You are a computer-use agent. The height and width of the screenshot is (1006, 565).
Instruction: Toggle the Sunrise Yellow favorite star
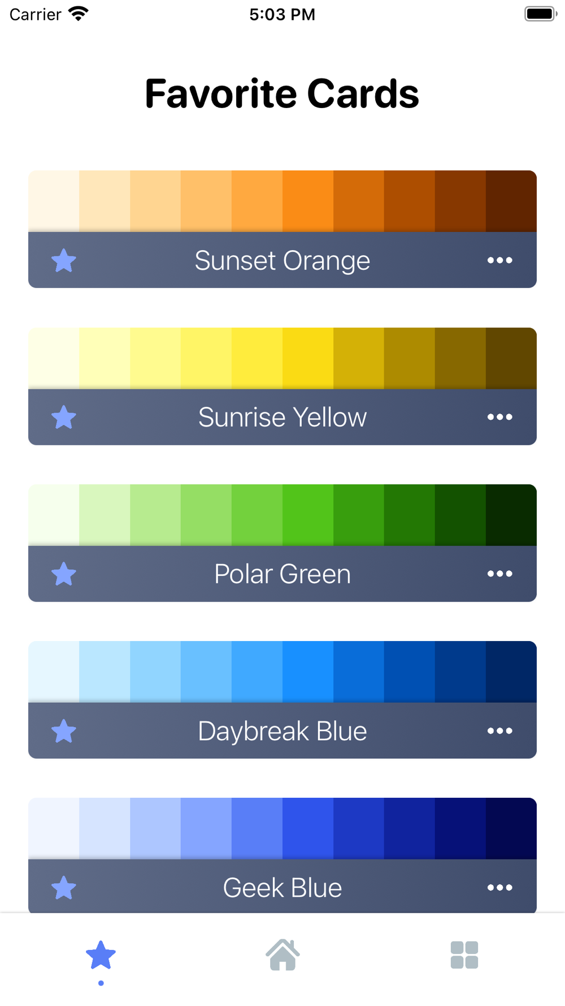(64, 418)
